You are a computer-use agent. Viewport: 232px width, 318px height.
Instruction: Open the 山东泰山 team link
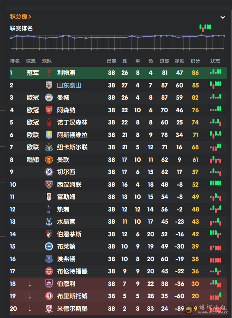pyautogui.click(x=69, y=86)
